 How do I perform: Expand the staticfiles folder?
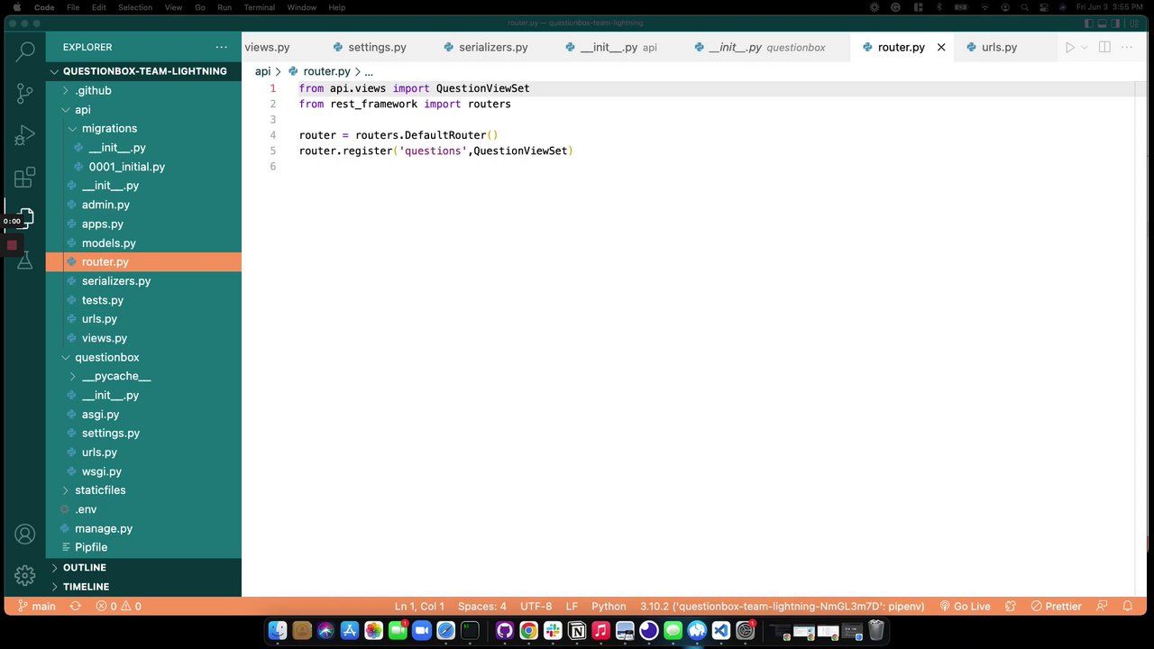pyautogui.click(x=144, y=490)
